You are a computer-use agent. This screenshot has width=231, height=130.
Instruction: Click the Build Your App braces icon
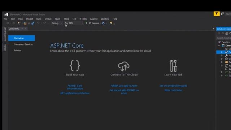[75, 66]
